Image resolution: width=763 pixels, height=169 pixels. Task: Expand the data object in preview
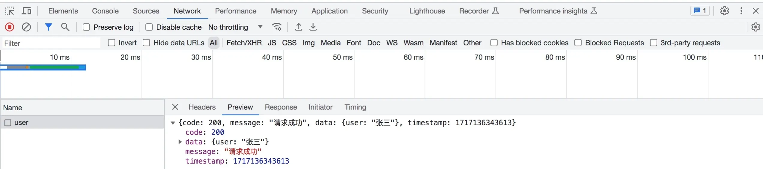180,142
